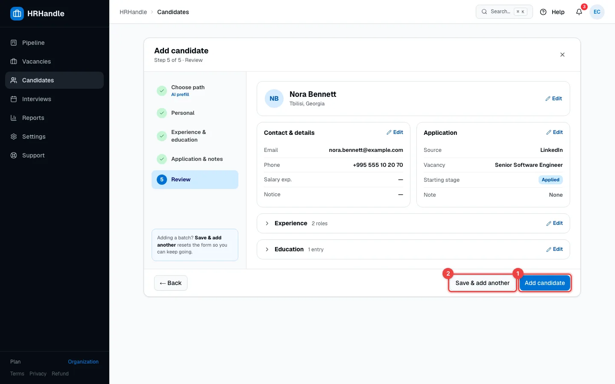Open the Privacy footer link
This screenshot has height=384, width=615.
[x=38, y=374]
